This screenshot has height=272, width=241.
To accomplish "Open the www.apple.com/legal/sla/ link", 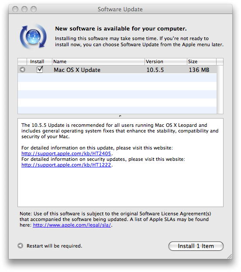I will pos(72,225).
